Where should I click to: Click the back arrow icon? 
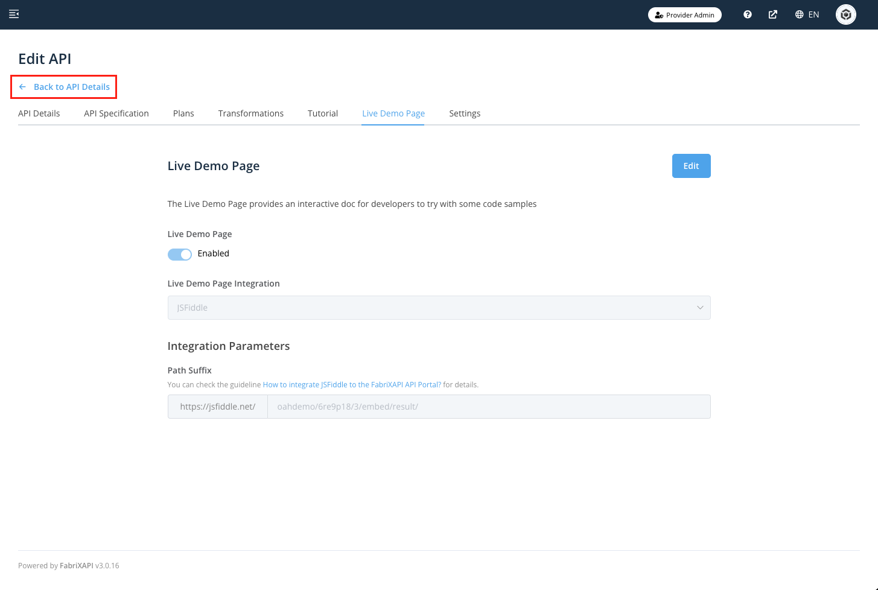(x=22, y=87)
